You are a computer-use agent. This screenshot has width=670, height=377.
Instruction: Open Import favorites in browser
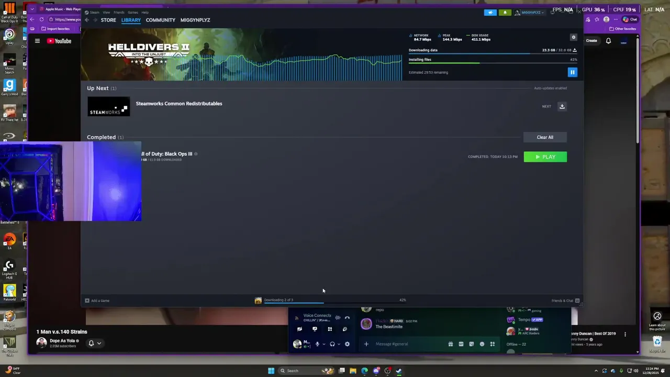point(55,29)
